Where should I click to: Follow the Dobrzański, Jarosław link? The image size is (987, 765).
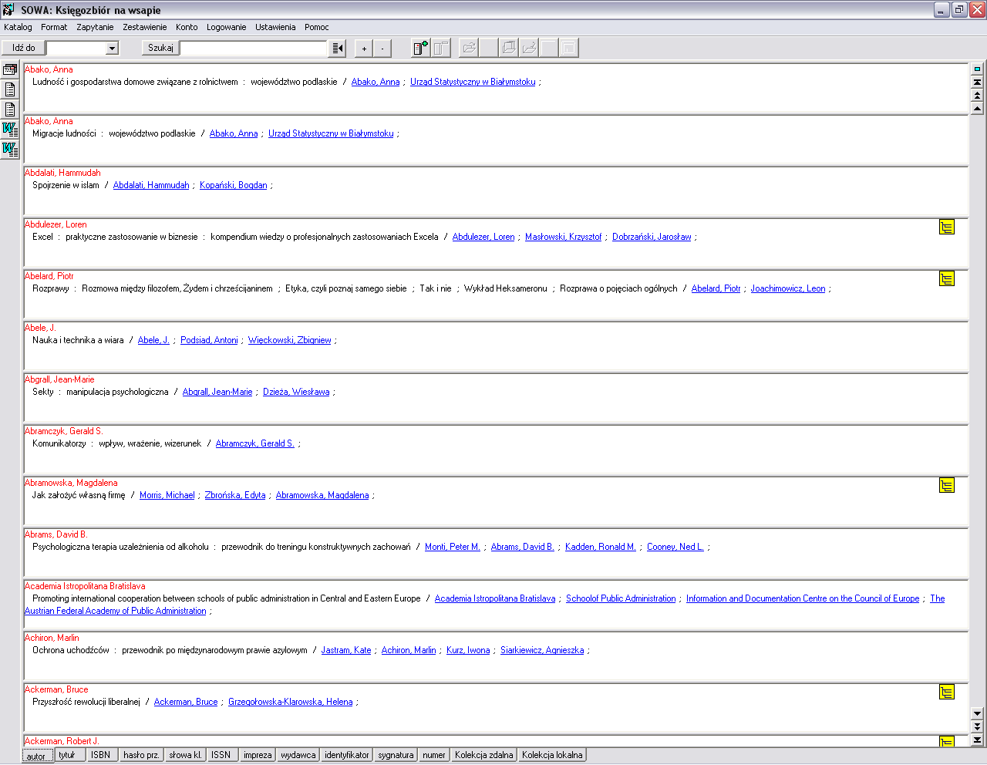coord(652,237)
